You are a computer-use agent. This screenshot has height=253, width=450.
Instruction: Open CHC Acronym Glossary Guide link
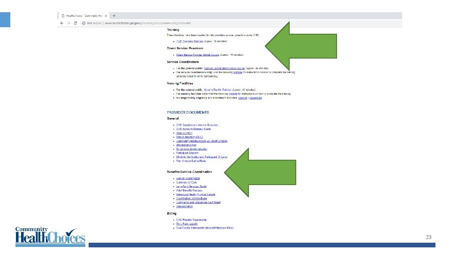(x=194, y=129)
